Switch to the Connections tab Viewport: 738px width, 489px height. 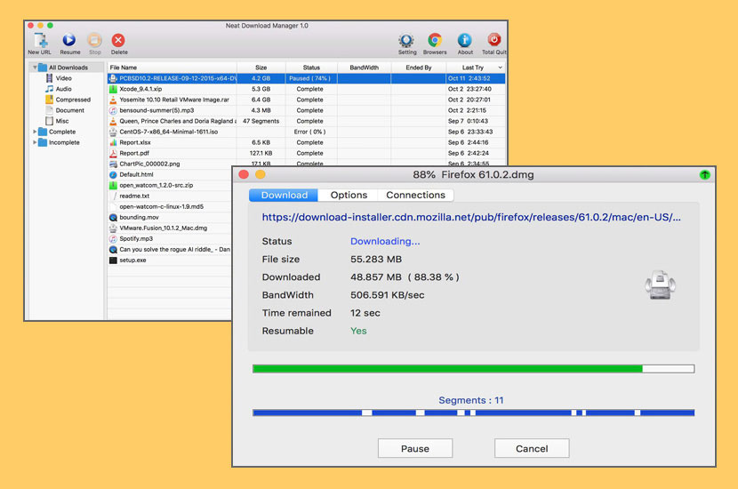415,195
